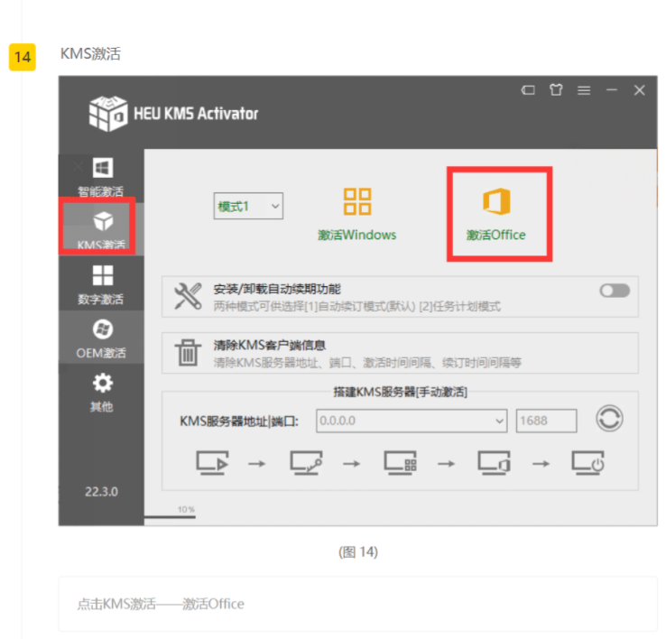
Task: Switch to the OEM激活 sidebar section
Action: [101, 338]
